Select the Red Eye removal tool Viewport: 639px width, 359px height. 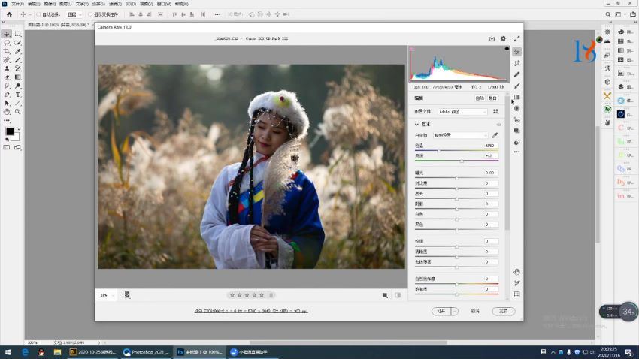tap(516, 120)
